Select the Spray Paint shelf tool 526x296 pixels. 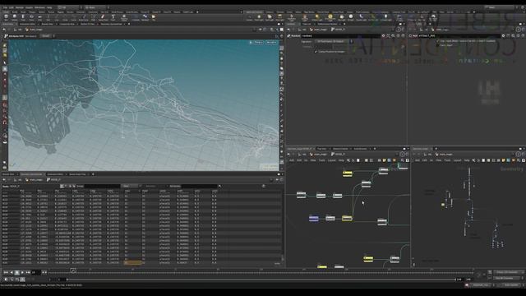(103, 17)
